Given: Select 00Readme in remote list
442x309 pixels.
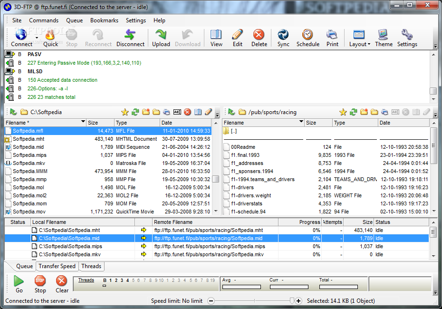Looking at the screenshot, I should 326,147.
